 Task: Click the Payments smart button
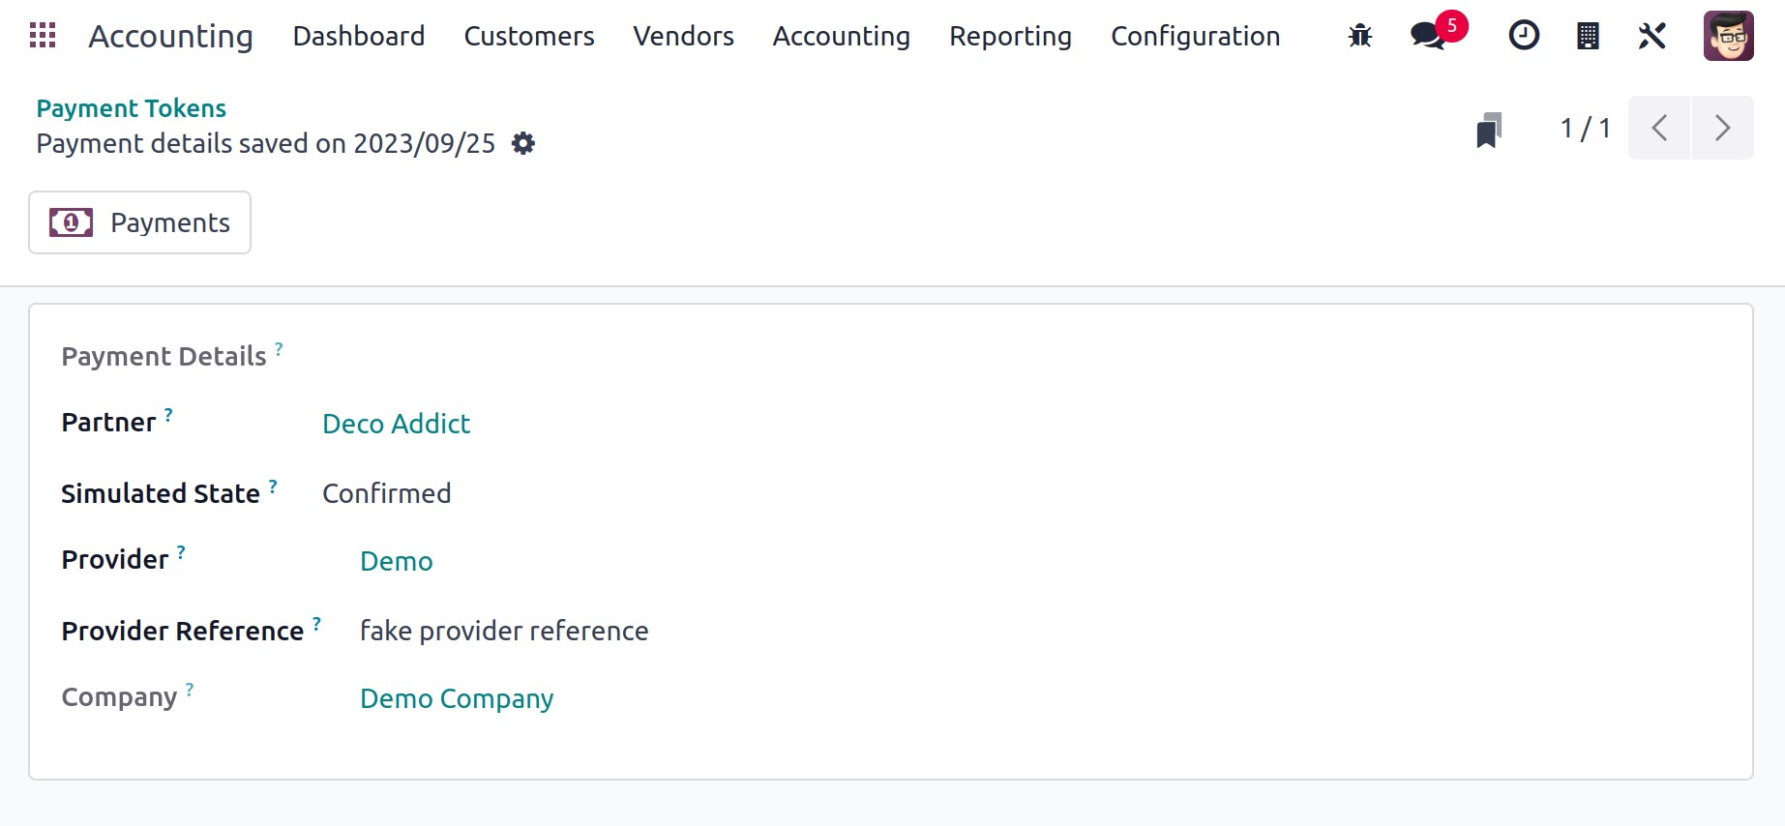point(140,222)
